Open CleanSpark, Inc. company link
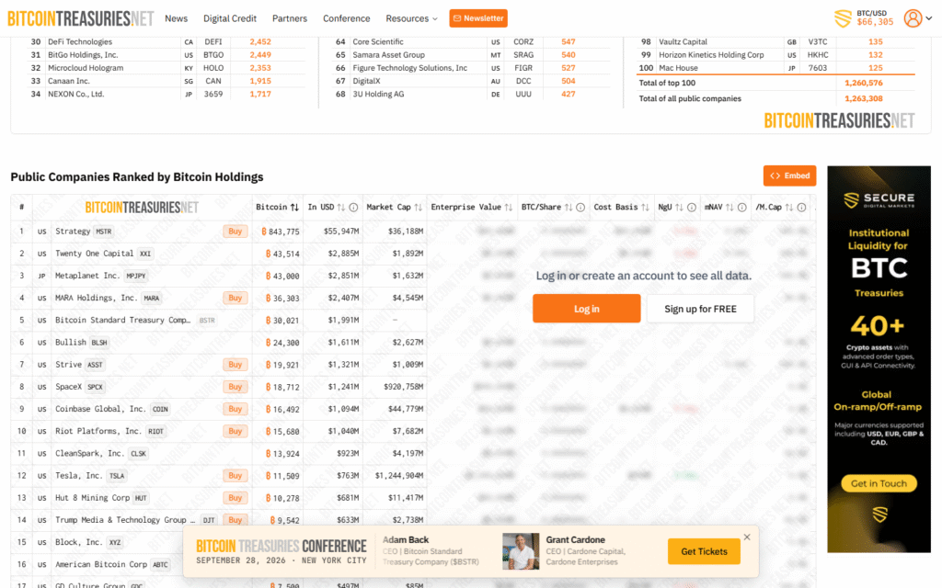942x588 pixels. tap(89, 454)
